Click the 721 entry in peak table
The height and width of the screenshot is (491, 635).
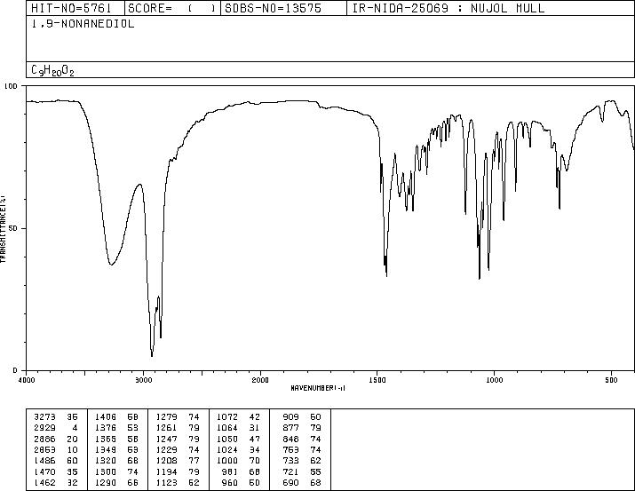tap(290, 471)
